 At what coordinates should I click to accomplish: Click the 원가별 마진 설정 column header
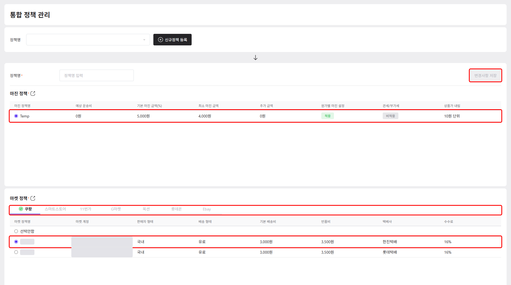333,106
